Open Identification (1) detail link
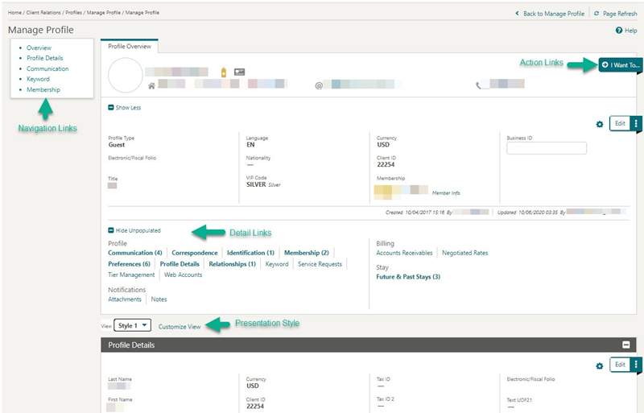 [250, 253]
